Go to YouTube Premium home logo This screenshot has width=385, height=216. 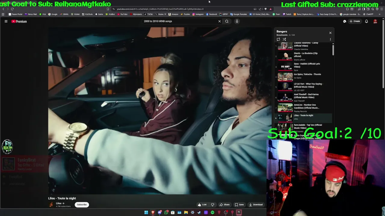[x=19, y=21]
